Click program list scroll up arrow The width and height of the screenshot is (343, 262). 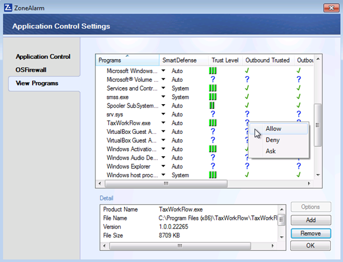coord(318,59)
